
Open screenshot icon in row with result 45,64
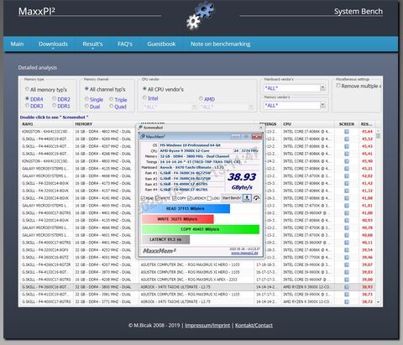coord(347,132)
